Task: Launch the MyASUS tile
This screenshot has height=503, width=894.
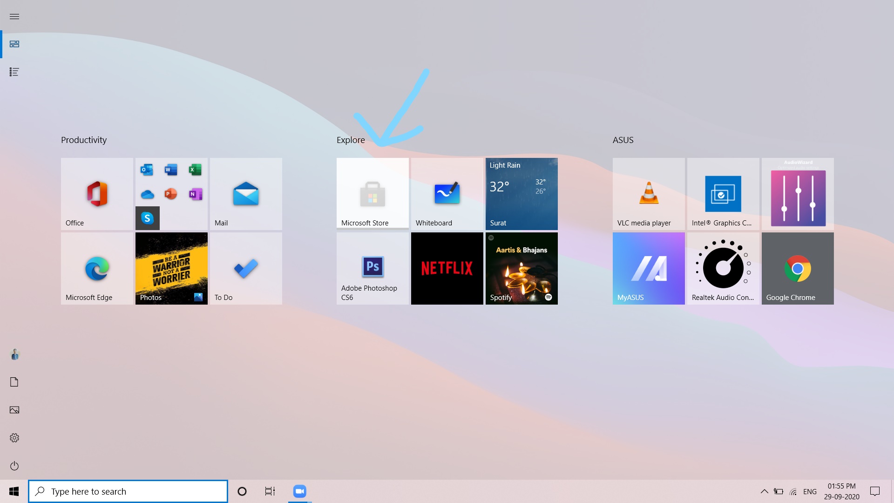Action: [x=649, y=268]
